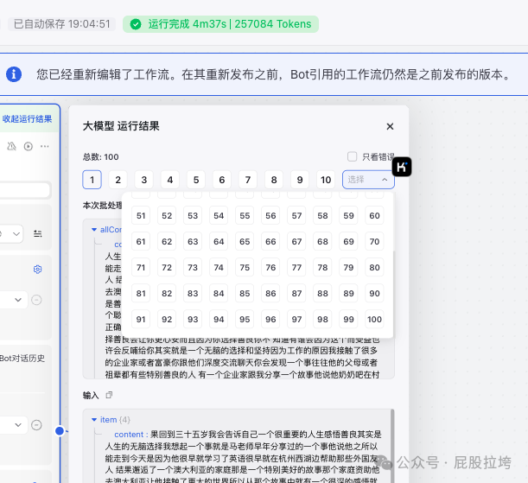Remove the parameter beside the upper dropdown with minus icon

point(36,300)
